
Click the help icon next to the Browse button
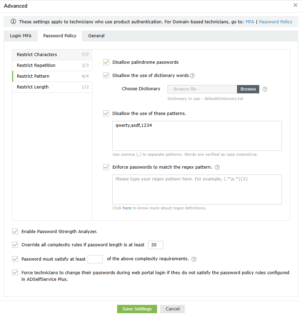pos(265,89)
